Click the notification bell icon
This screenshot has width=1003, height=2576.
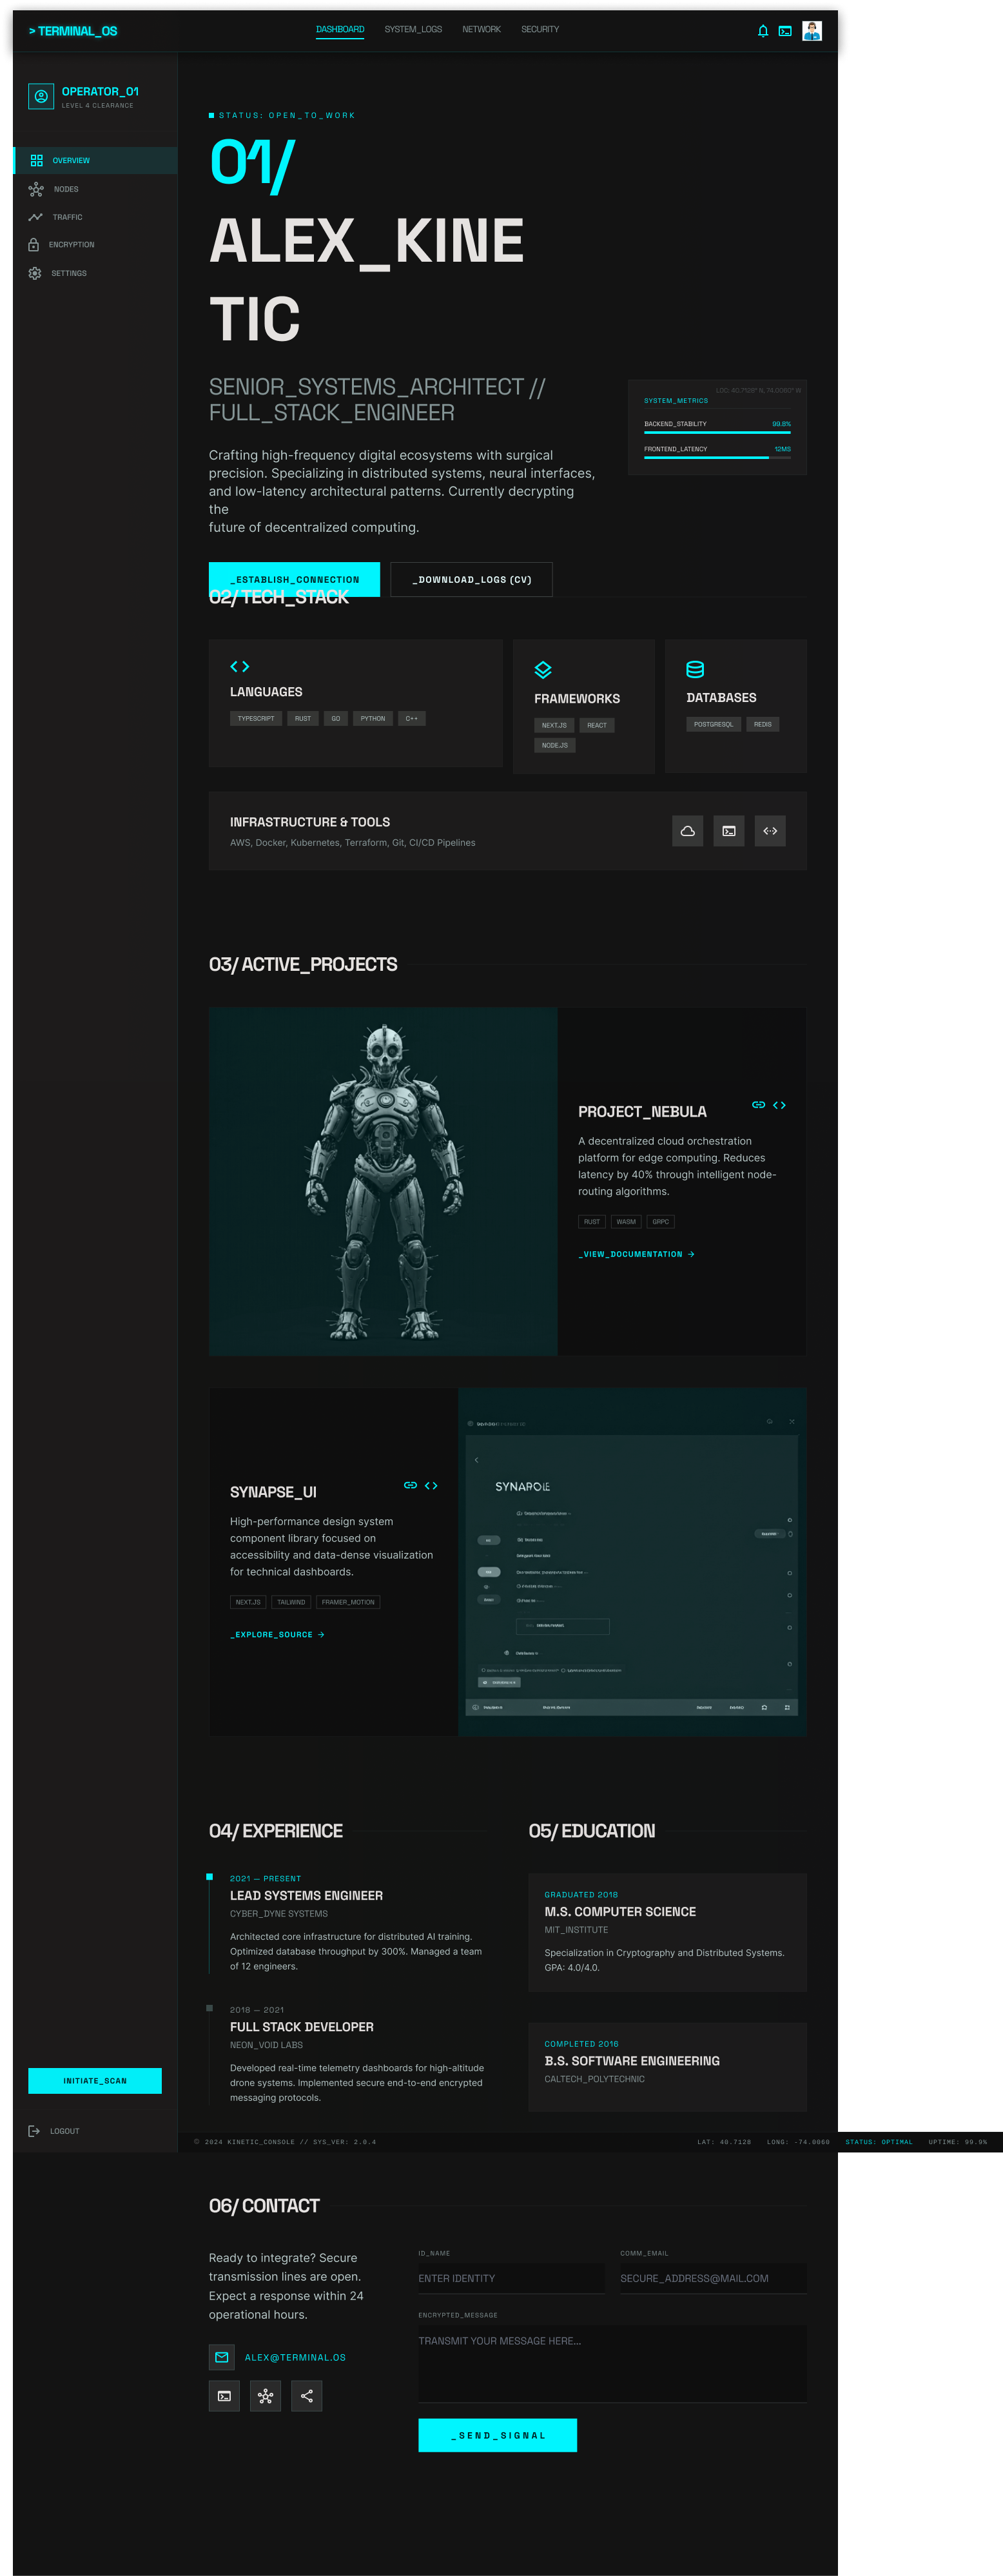pos(763,31)
